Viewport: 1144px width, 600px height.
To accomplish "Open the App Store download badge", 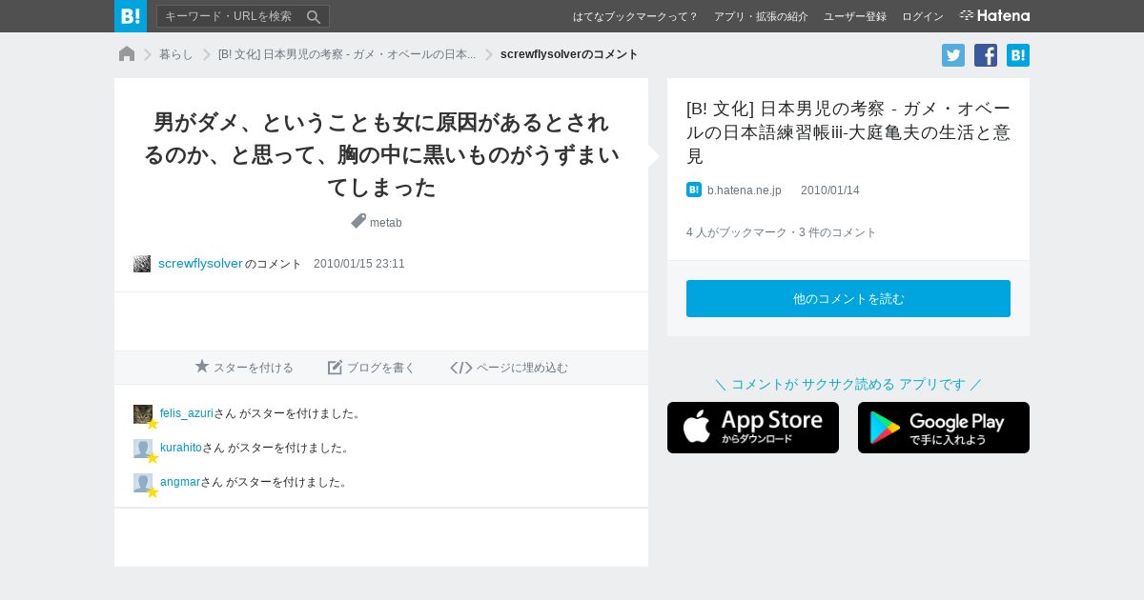I will pyautogui.click(x=753, y=428).
